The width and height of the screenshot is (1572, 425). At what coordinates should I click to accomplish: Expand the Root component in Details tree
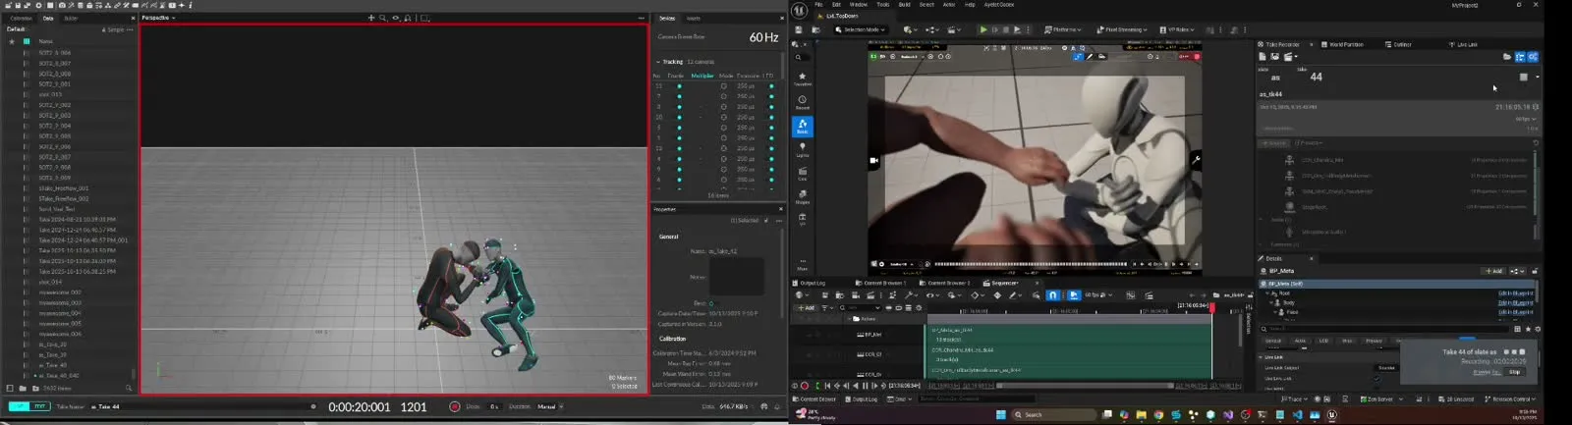(x=1269, y=293)
